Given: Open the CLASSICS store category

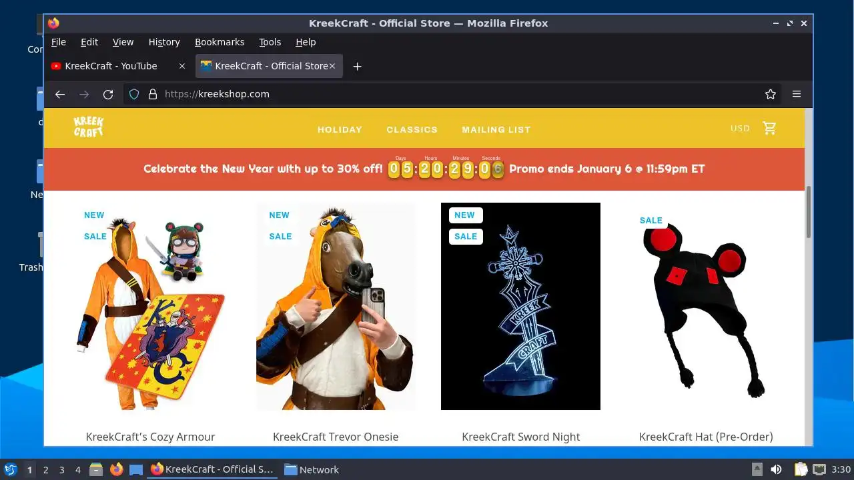Looking at the screenshot, I should [412, 129].
